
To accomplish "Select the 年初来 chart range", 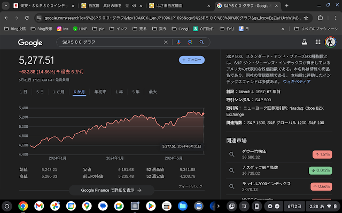I will tap(100, 92).
